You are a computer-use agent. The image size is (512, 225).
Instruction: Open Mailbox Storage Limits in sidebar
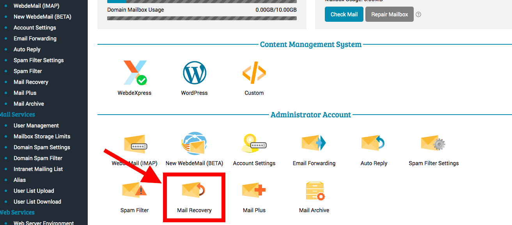coord(42,136)
